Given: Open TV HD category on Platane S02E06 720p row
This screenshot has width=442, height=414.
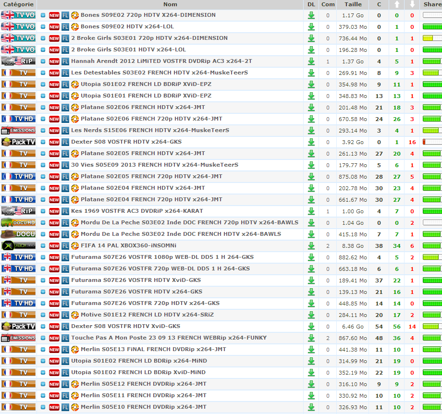Looking at the screenshot, I should point(18,119).
